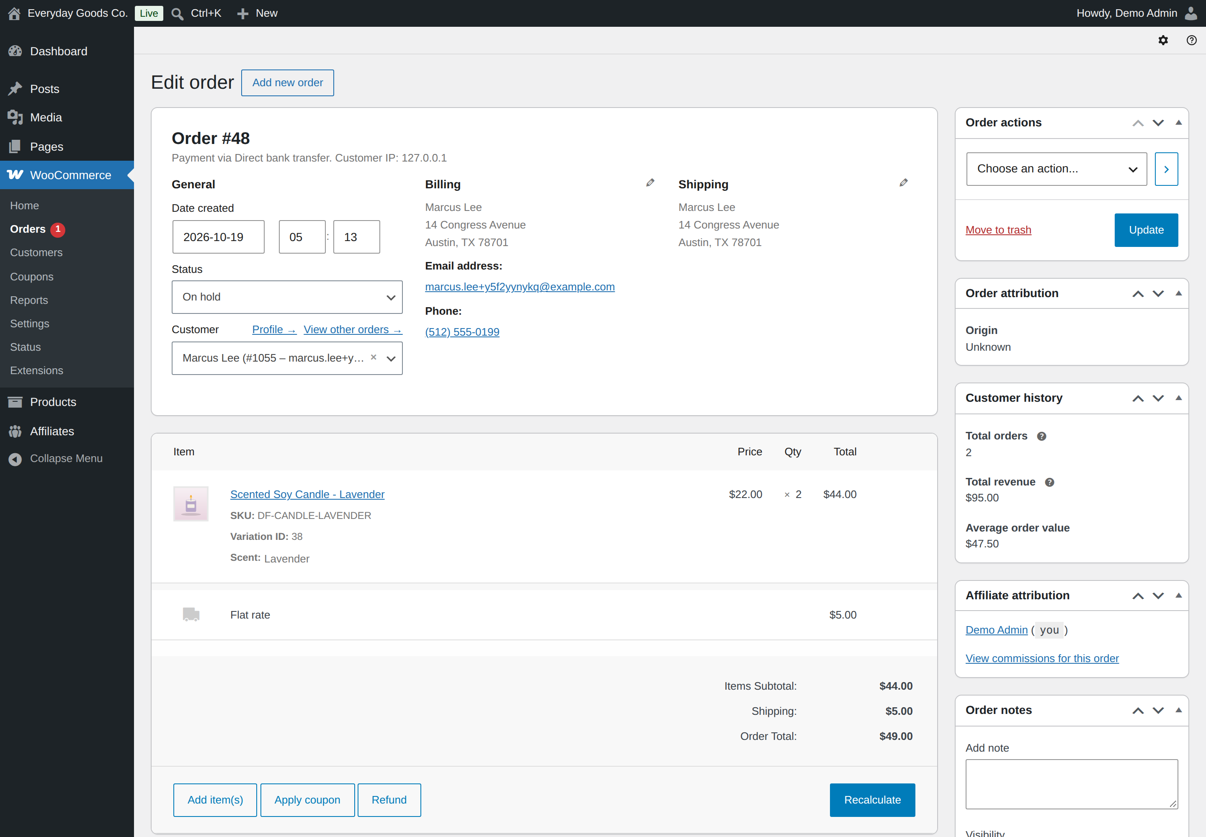Apply chosen order action arrow button
This screenshot has height=837, width=1206.
(x=1166, y=169)
